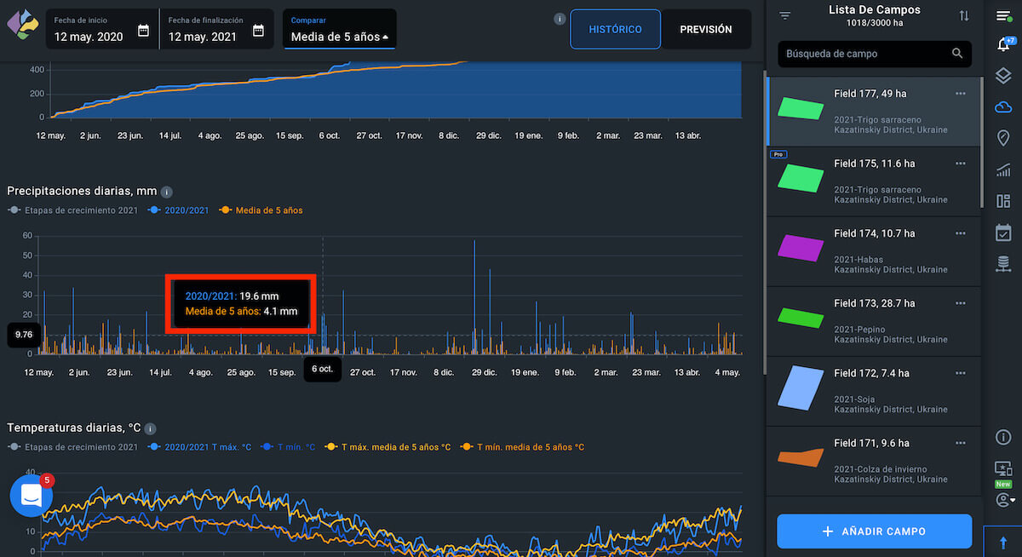This screenshot has height=557, width=1022.
Task: Click the sort arrows in field list
Action: coord(963,16)
